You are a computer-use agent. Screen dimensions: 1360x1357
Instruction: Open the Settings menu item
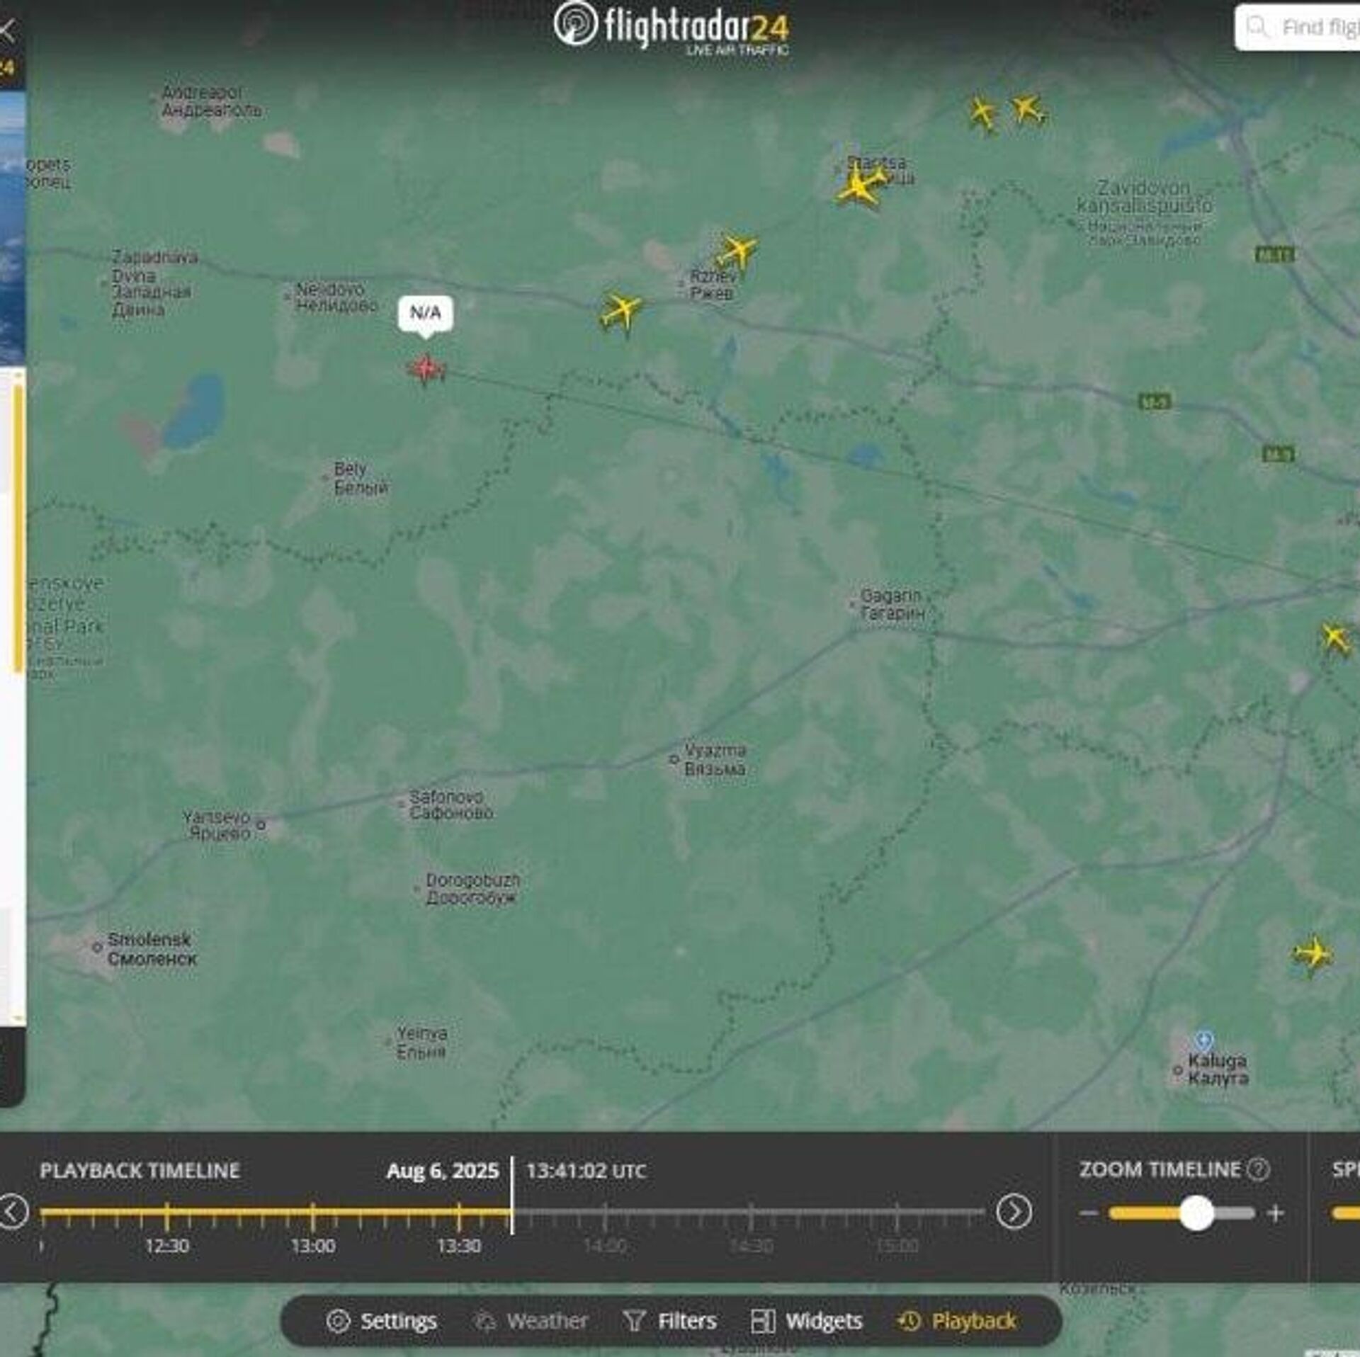coord(382,1321)
